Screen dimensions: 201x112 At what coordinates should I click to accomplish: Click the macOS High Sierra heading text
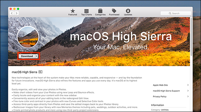tap(24, 72)
